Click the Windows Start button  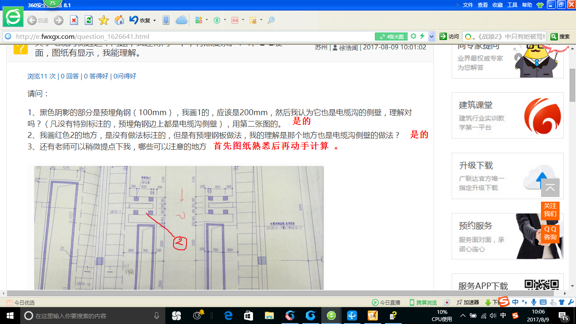click(x=9, y=316)
